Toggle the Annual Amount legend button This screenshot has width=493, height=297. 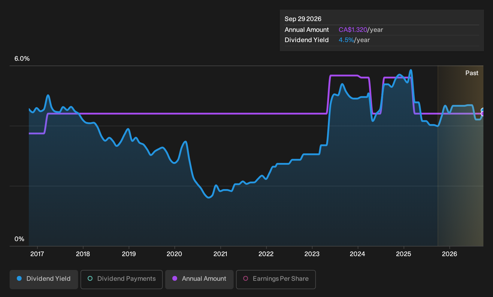click(x=199, y=279)
